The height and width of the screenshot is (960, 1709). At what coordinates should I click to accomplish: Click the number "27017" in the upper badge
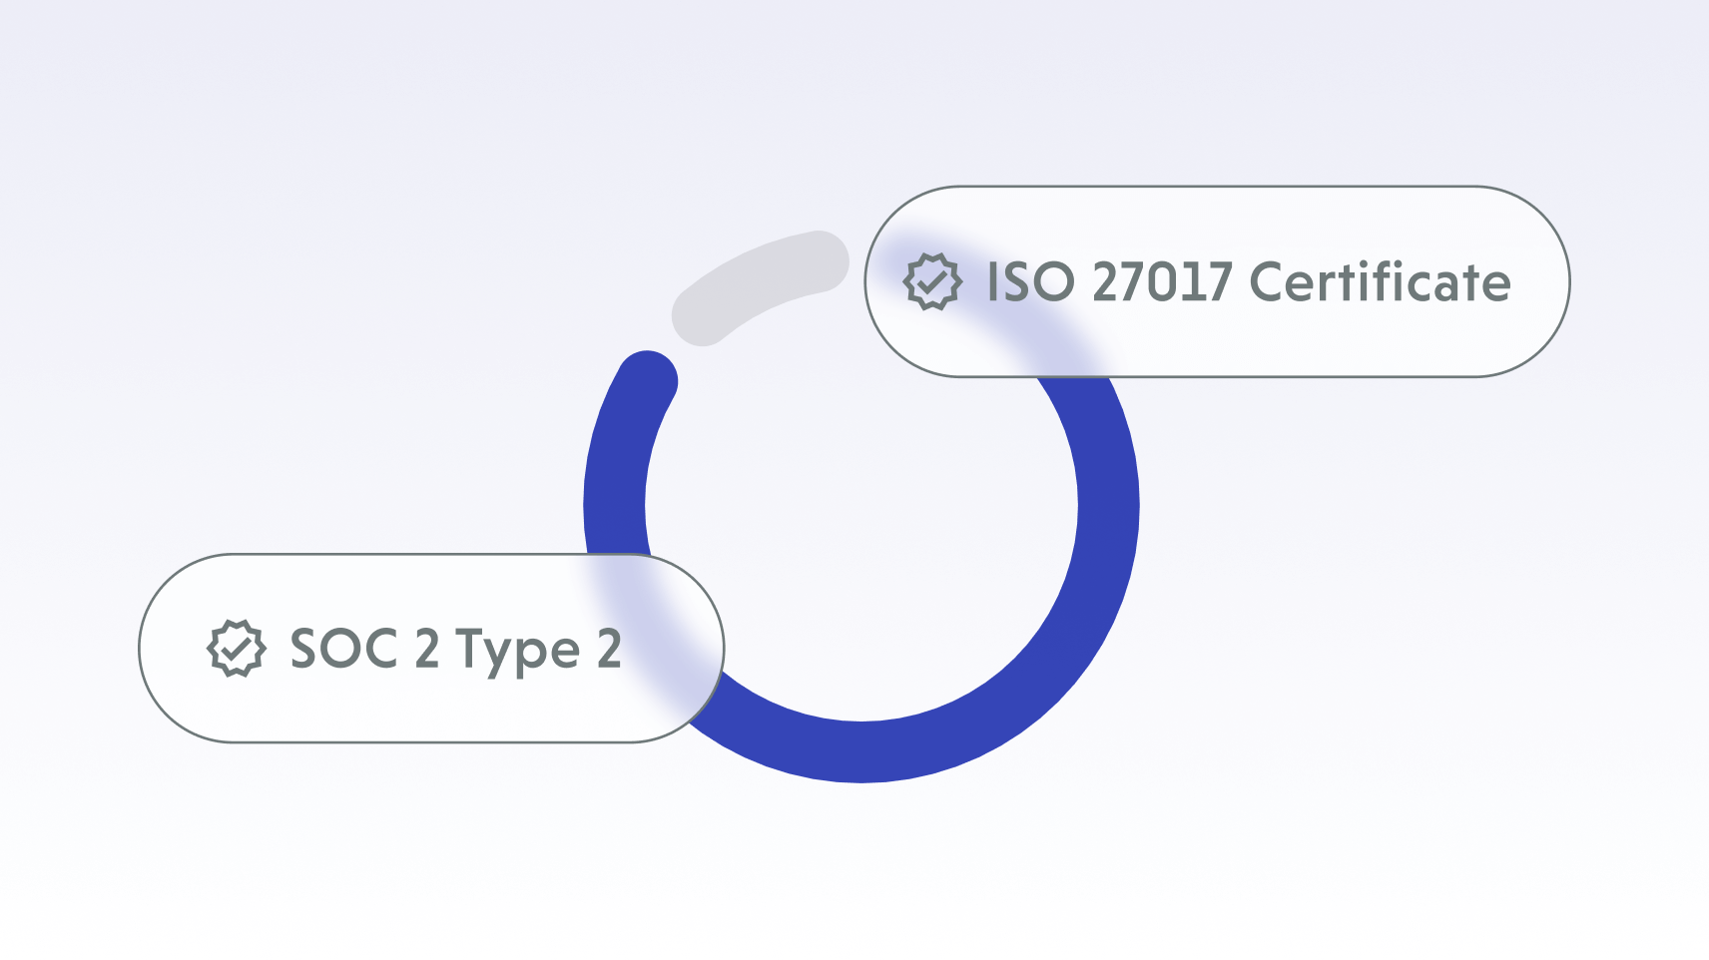tap(1162, 281)
